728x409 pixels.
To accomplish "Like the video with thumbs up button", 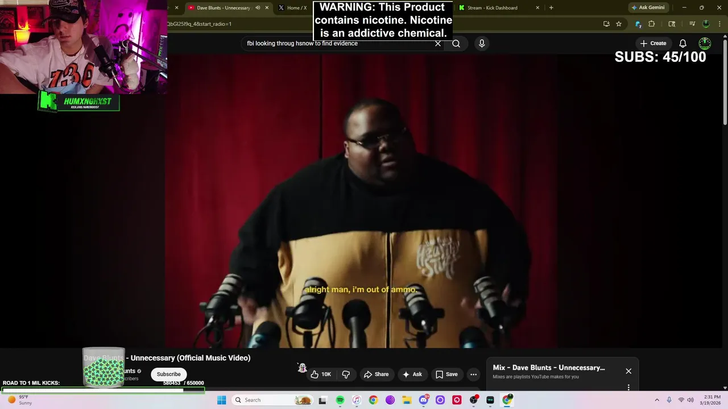I will point(320,374).
